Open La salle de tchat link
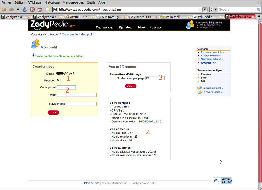The width and height of the screenshot is (262, 190). pos(212,88)
